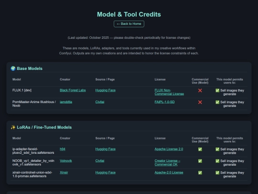
Task: Visit the Xinsir creator link
Action: coord(64,172)
